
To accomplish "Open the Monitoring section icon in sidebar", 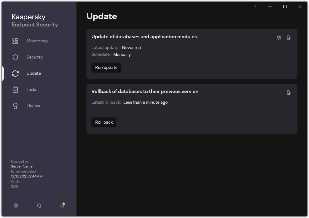I will [15, 41].
